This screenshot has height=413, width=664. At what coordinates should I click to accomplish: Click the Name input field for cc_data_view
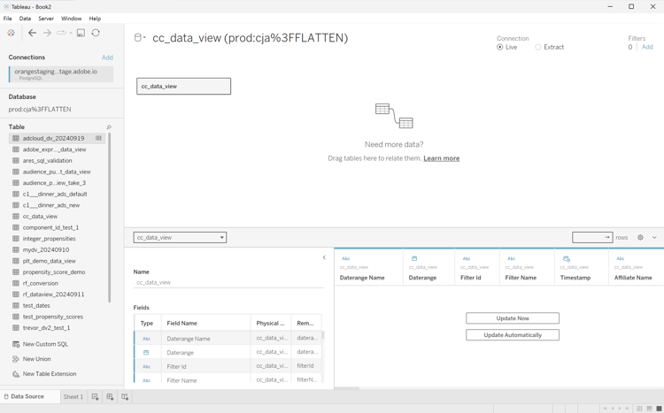coord(228,282)
